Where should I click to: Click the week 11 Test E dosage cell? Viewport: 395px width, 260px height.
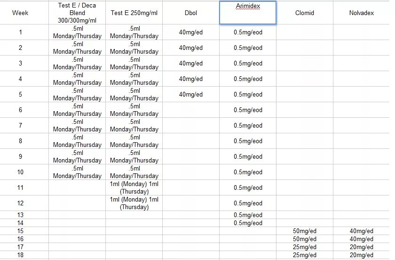(x=134, y=187)
